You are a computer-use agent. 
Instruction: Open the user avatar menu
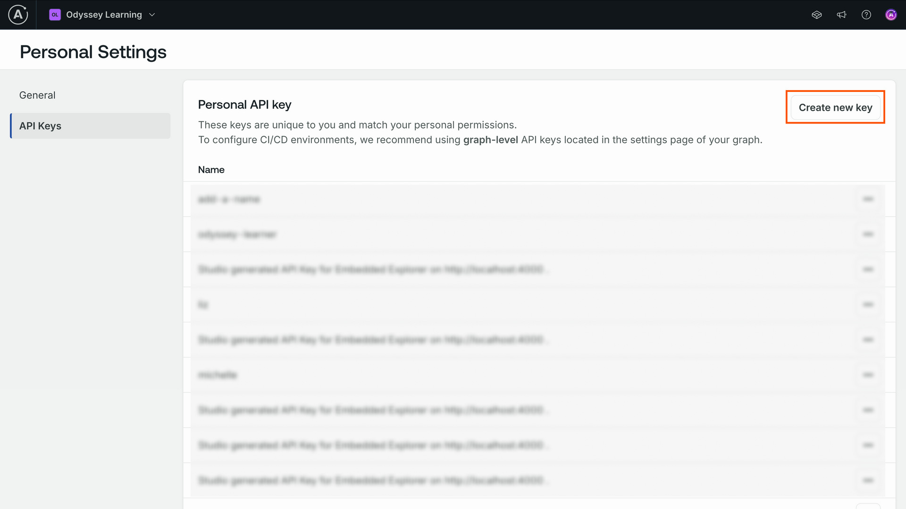pos(891,15)
